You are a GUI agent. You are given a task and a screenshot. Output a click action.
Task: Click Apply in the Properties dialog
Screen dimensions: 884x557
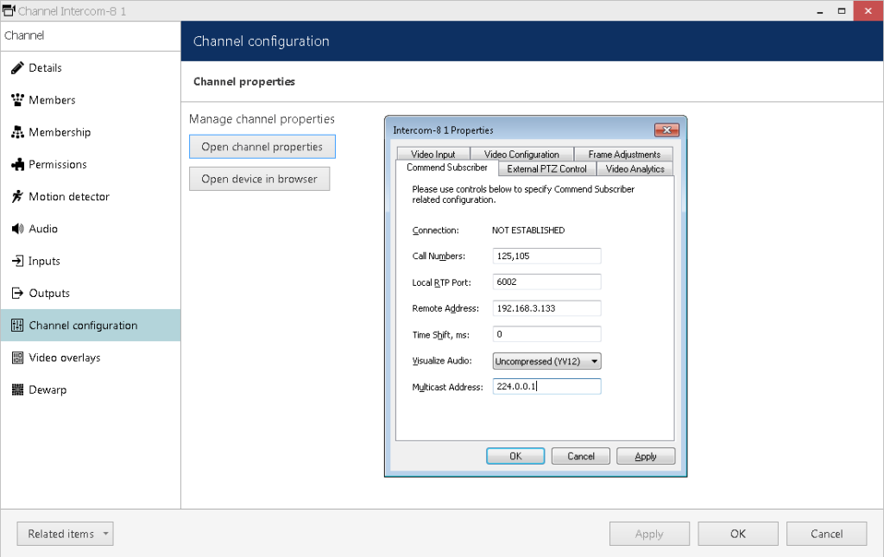point(646,456)
